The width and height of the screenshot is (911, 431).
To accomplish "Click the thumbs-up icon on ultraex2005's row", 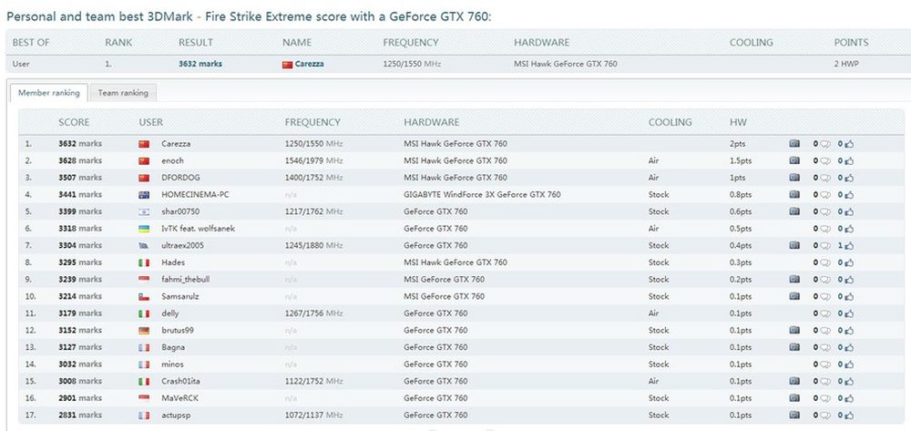I will [849, 246].
